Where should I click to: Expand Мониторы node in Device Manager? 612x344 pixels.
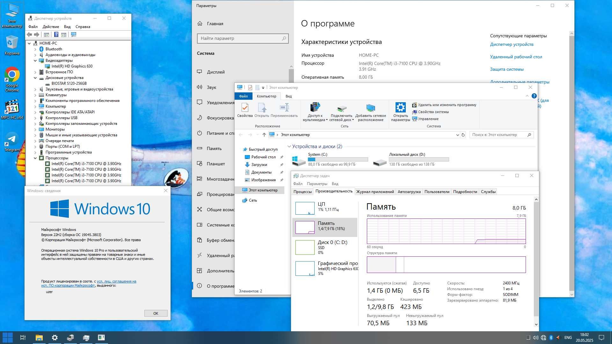[35, 129]
